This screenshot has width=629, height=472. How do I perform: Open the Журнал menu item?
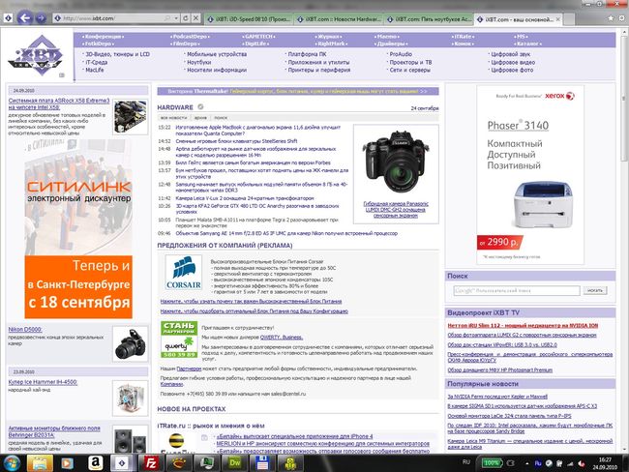[329, 37]
